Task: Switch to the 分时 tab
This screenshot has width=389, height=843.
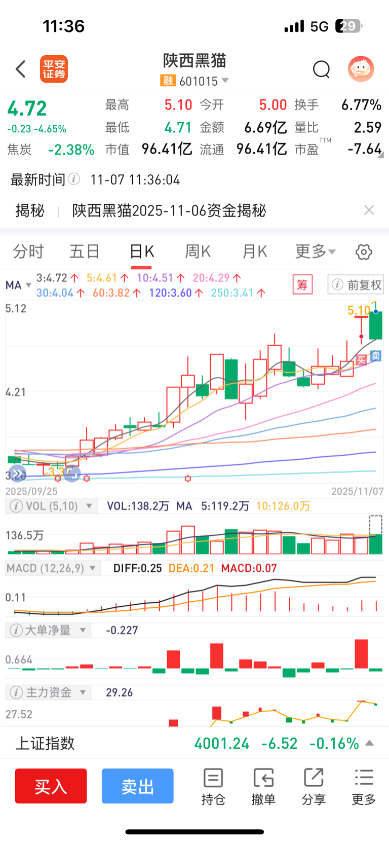Action: point(28,251)
